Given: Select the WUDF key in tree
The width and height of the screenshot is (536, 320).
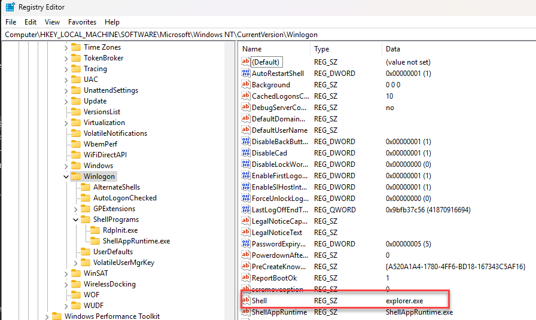Looking at the screenshot, I should 93,306.
